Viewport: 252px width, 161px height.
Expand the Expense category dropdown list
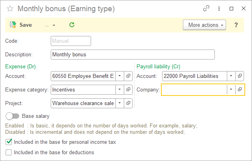coord(120,89)
